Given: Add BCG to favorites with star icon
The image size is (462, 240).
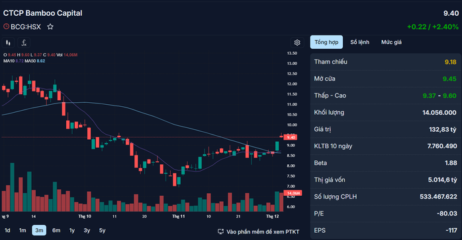Looking at the screenshot, I should click(x=50, y=26).
